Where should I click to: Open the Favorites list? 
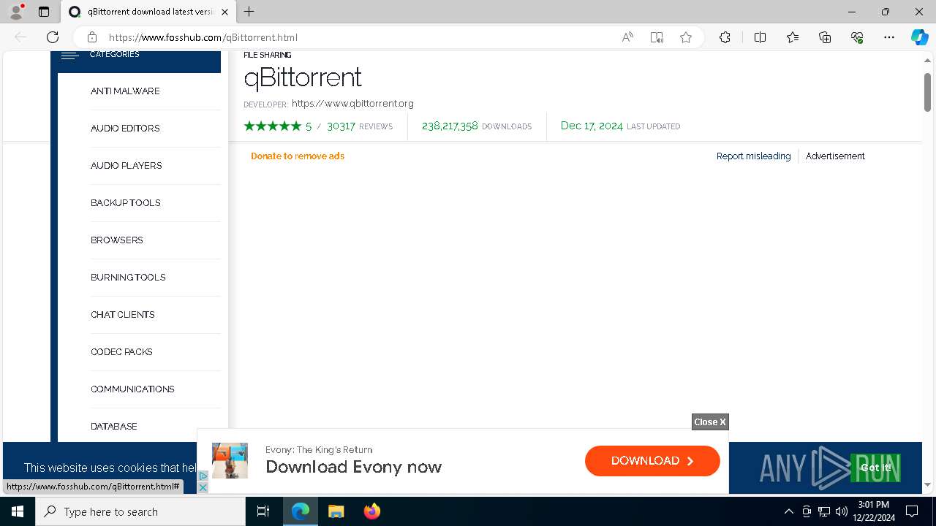(793, 37)
